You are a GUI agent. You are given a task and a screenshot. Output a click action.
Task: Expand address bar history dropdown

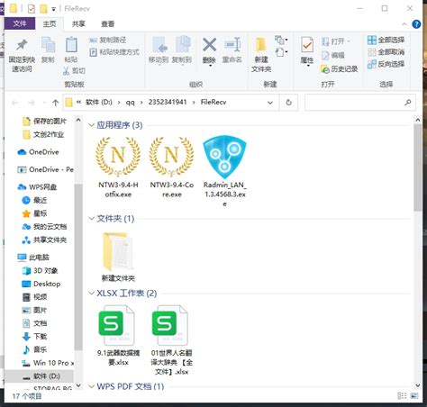270,103
